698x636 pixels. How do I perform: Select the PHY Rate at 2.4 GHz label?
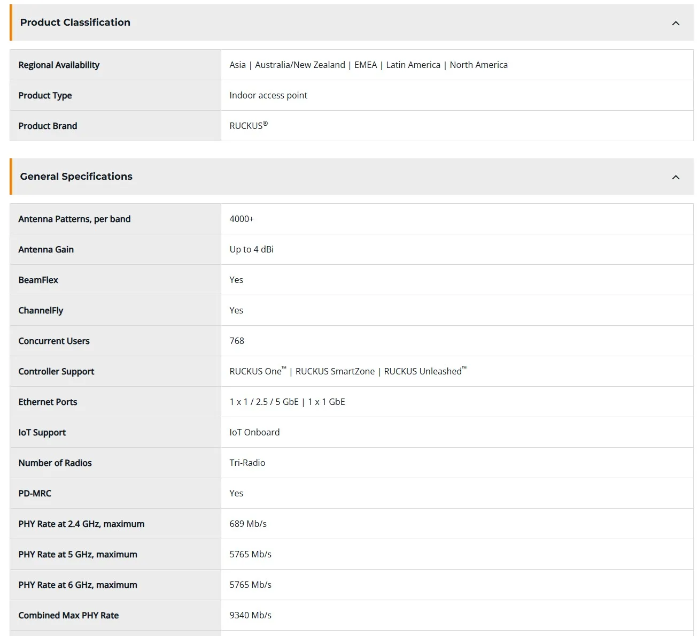tap(81, 524)
